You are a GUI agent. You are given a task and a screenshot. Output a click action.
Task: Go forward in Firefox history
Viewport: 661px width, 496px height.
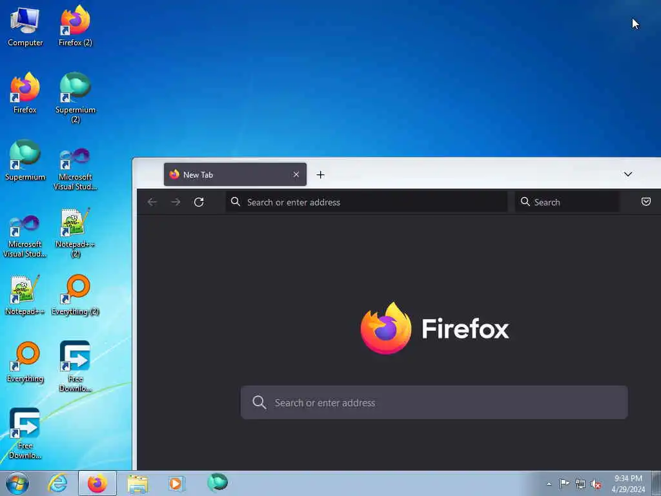(x=176, y=202)
